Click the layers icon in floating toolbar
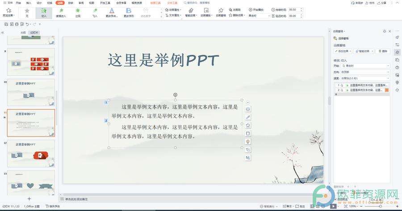Viewport: 402px width, 211px height. click(x=247, y=109)
